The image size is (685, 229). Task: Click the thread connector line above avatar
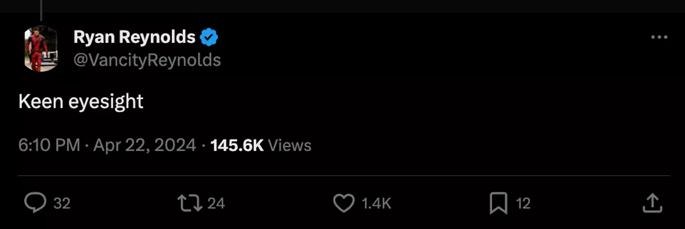(x=41, y=10)
